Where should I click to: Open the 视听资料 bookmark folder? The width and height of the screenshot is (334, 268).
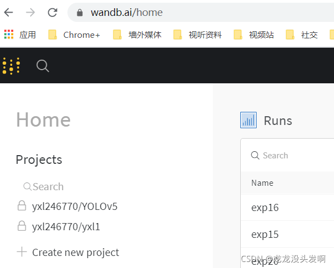(x=197, y=35)
